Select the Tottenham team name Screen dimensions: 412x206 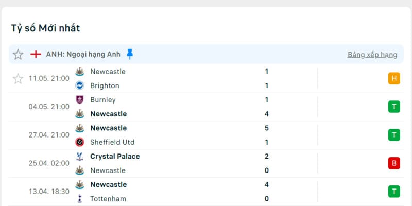point(108,199)
